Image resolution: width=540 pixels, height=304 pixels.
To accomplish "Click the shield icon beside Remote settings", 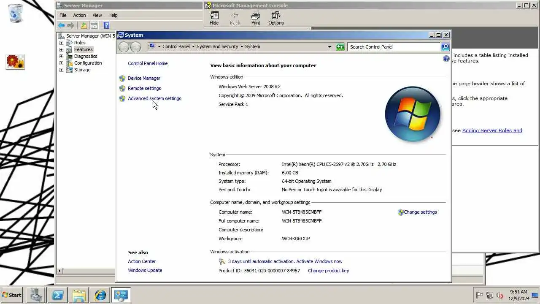I will click(122, 88).
